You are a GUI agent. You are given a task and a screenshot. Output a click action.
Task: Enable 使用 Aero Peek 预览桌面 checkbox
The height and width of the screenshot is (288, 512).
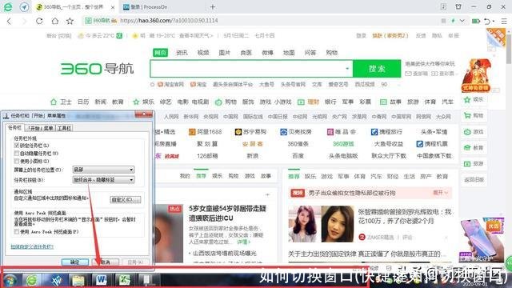[x=17, y=231]
